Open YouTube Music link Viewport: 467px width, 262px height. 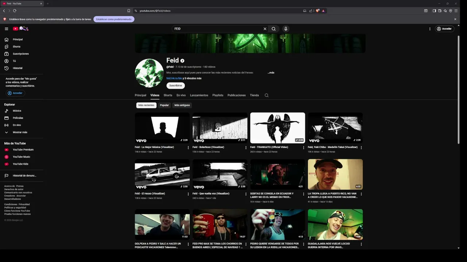[22, 157]
